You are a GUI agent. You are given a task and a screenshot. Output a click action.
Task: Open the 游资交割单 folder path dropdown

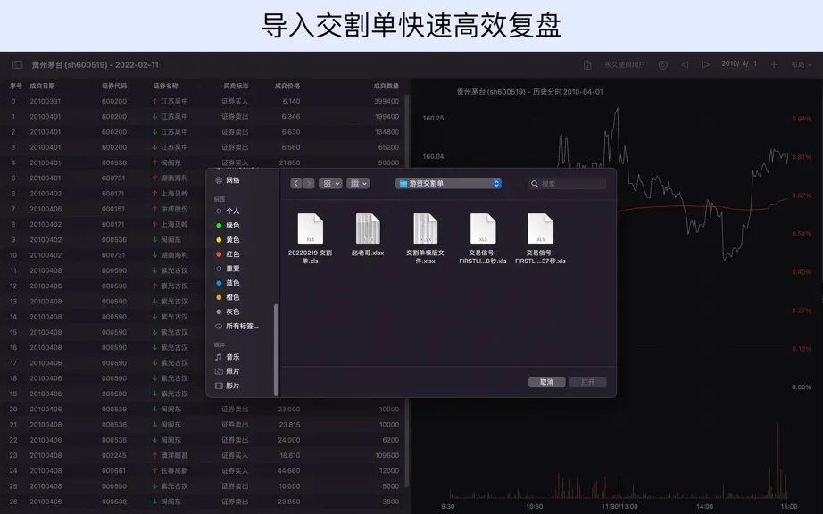449,184
